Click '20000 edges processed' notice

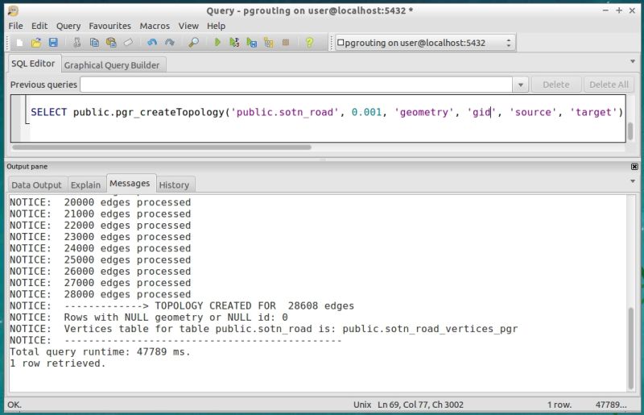pos(100,202)
